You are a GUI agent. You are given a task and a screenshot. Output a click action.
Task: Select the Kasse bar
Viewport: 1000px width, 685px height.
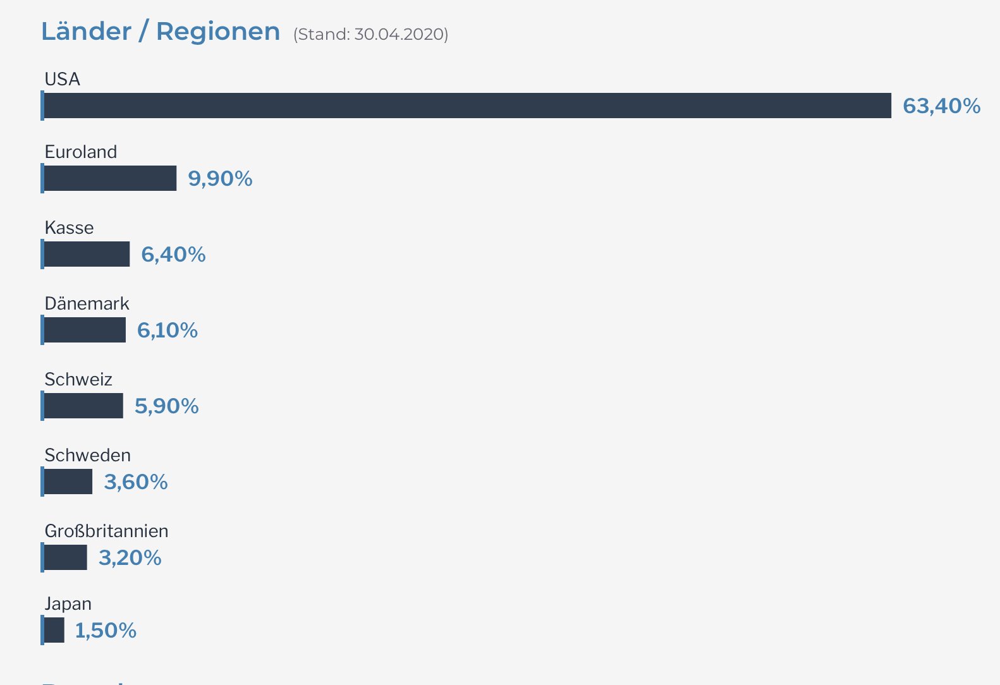point(86,254)
